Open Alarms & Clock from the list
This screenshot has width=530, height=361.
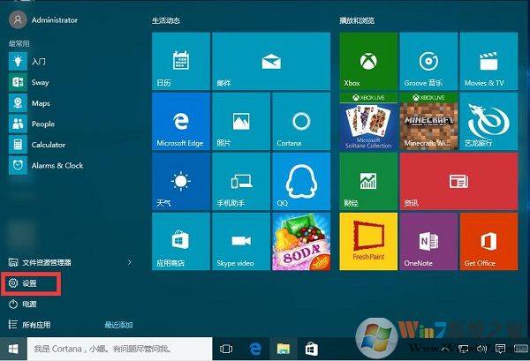[46, 165]
